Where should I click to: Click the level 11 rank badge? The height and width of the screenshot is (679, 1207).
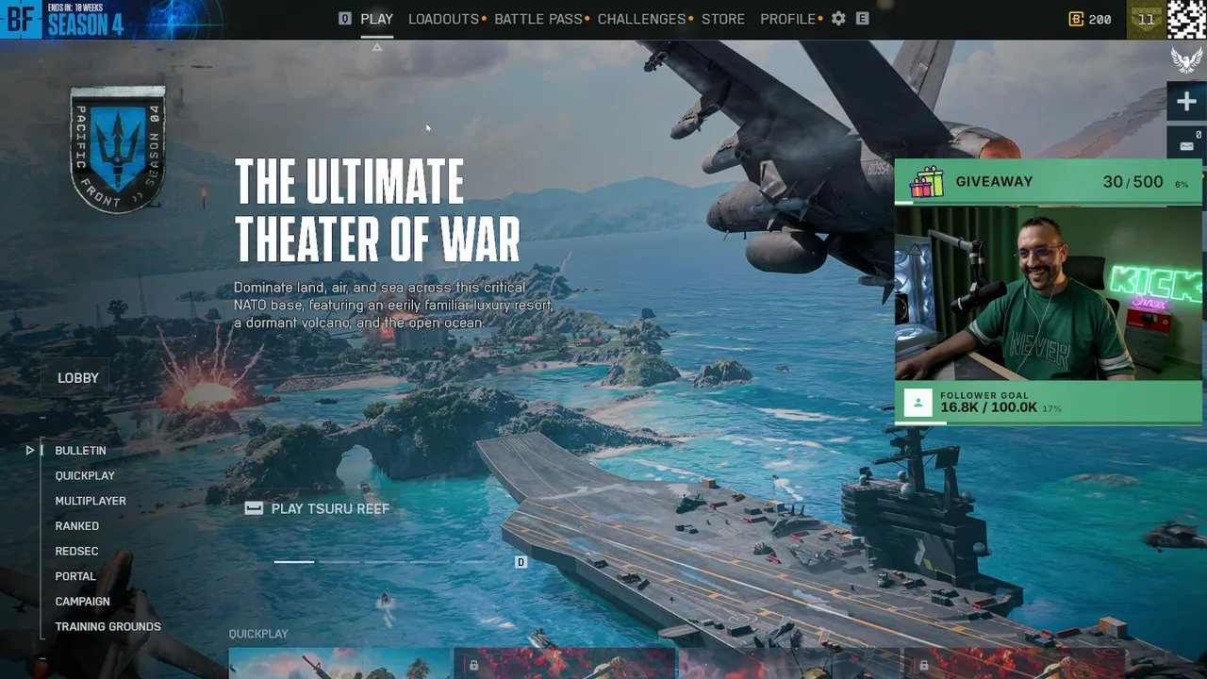pos(1146,19)
